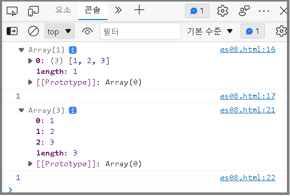290x196 pixels.
Task: Open DevTools settings gear in top bar
Action: pos(223,11)
